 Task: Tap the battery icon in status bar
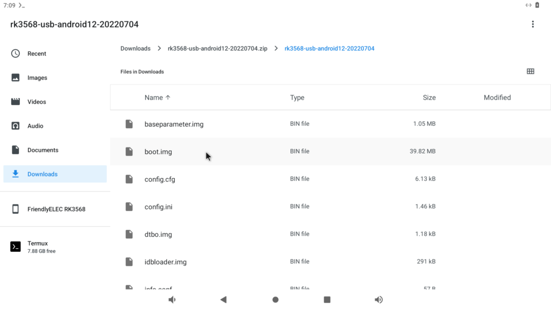coord(538,5)
